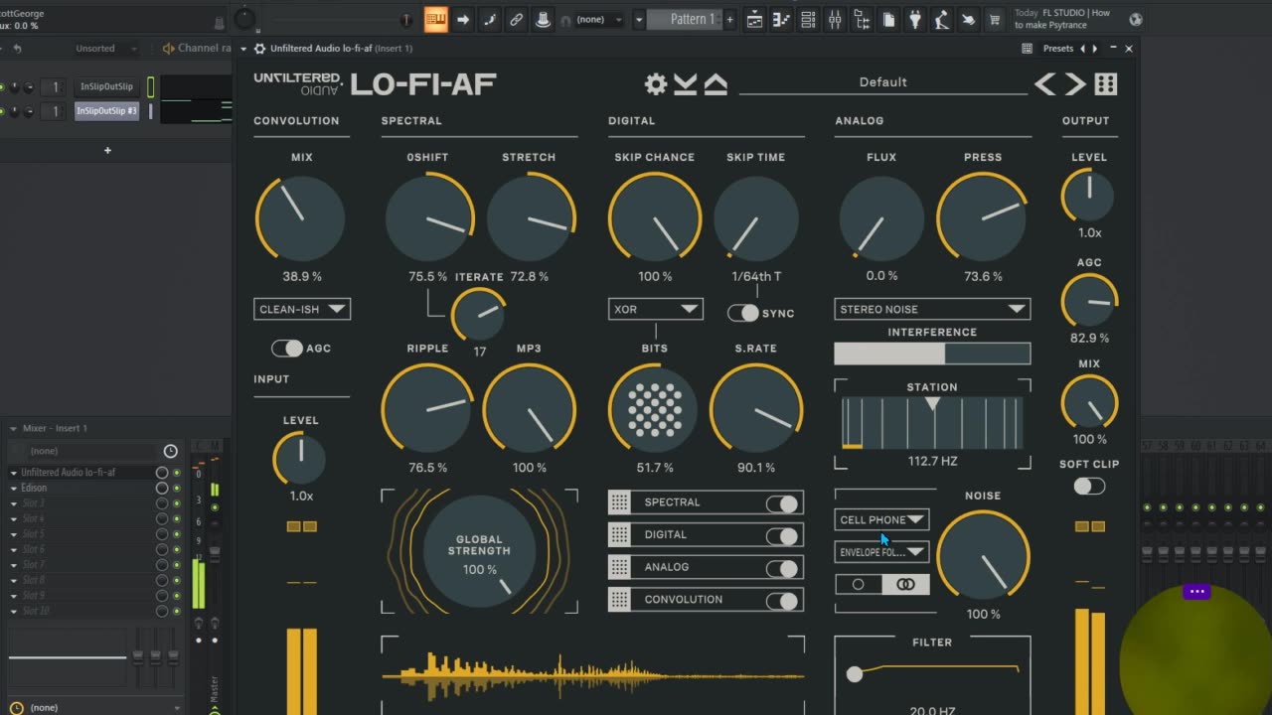Open the CLEAN-ISH convolution dropdown
Screen dimensions: 1272x715
(x=302, y=309)
